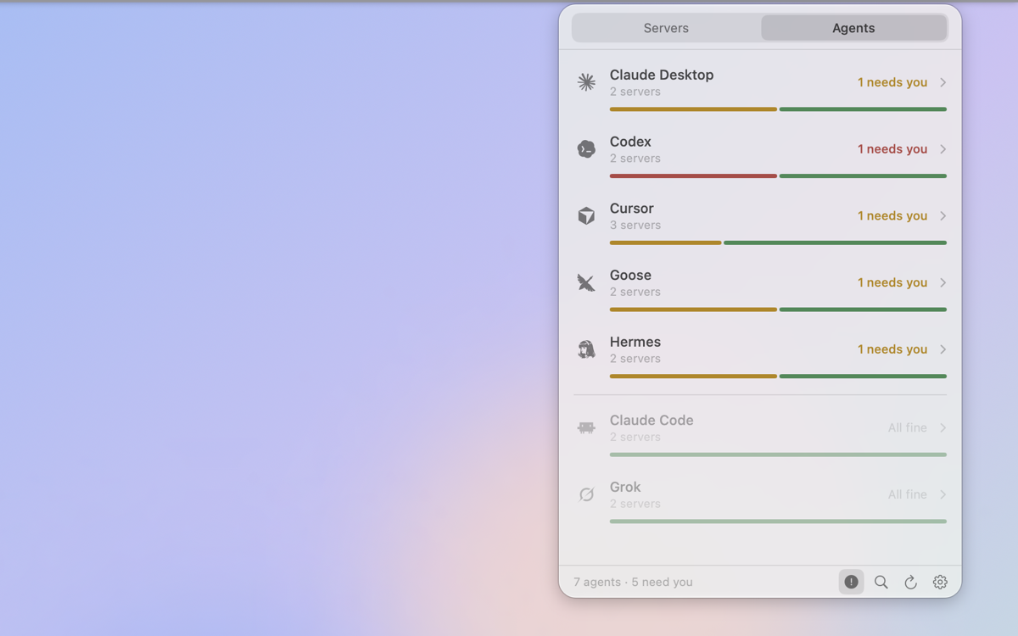Click the Hermes figure icon
This screenshot has width=1018, height=636.
point(586,349)
